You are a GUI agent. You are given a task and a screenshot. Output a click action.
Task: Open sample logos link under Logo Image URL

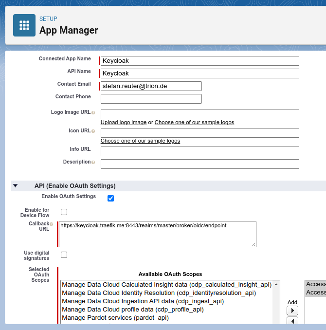[194, 122]
